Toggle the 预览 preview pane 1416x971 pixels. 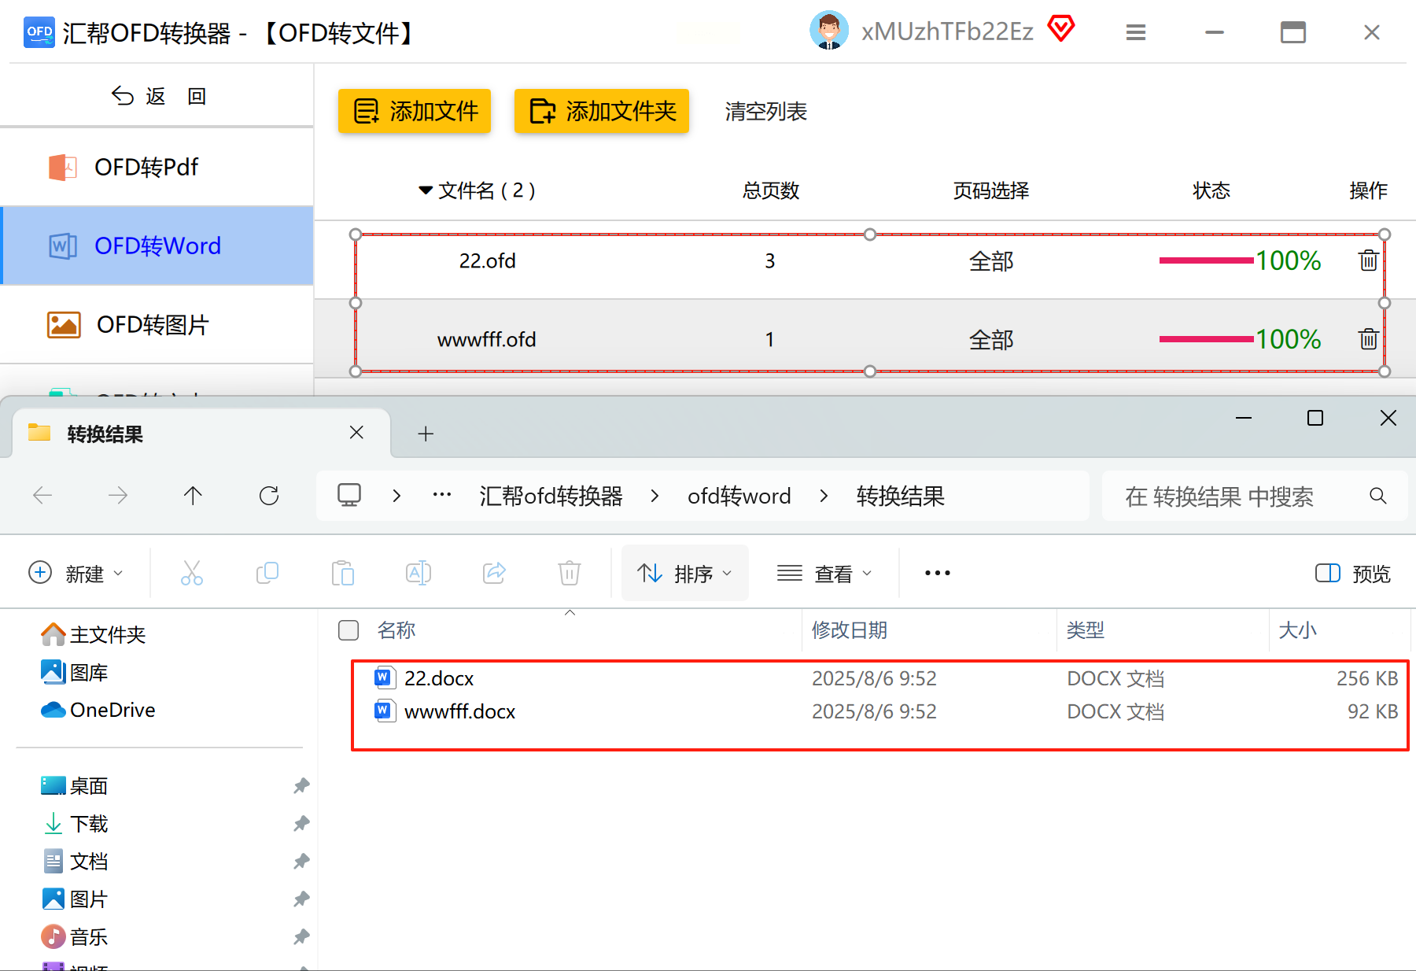click(1352, 574)
